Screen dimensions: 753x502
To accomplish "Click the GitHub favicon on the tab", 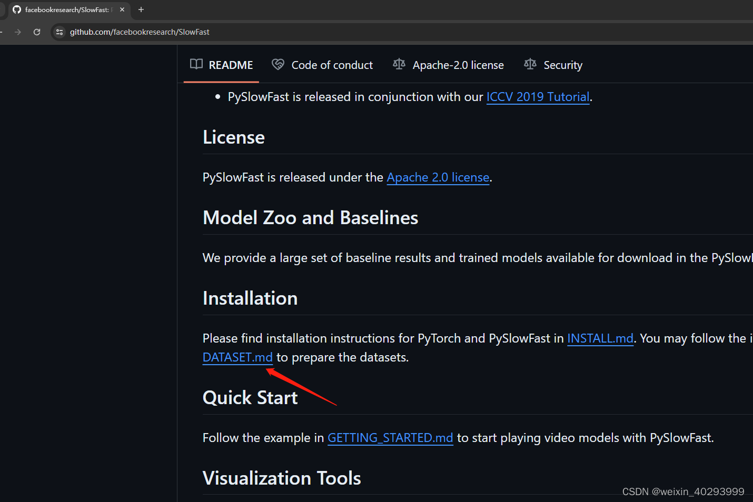I will (x=17, y=9).
